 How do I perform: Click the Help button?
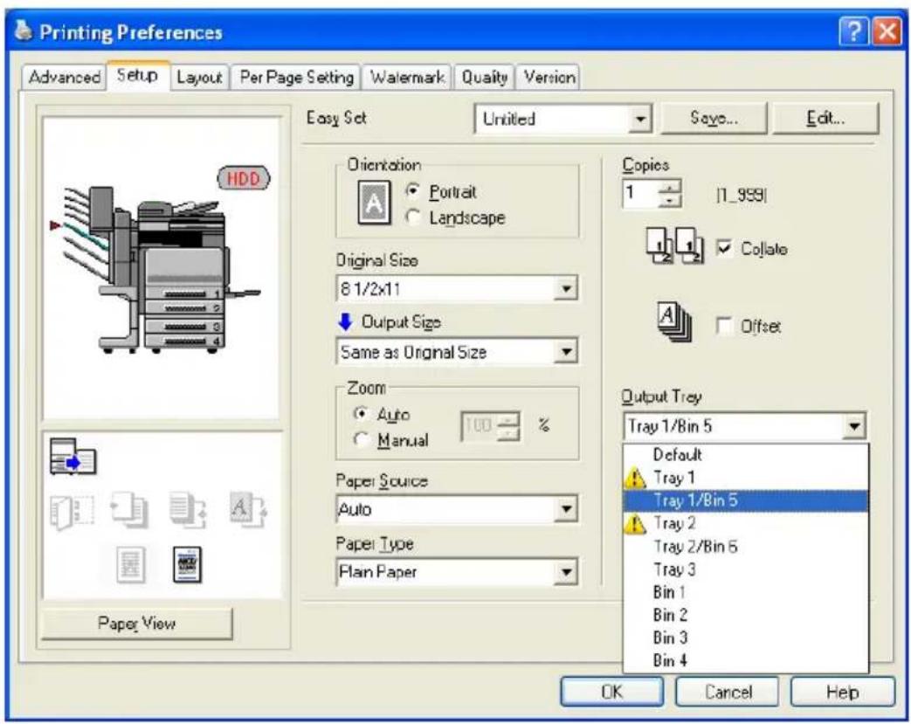point(843,692)
